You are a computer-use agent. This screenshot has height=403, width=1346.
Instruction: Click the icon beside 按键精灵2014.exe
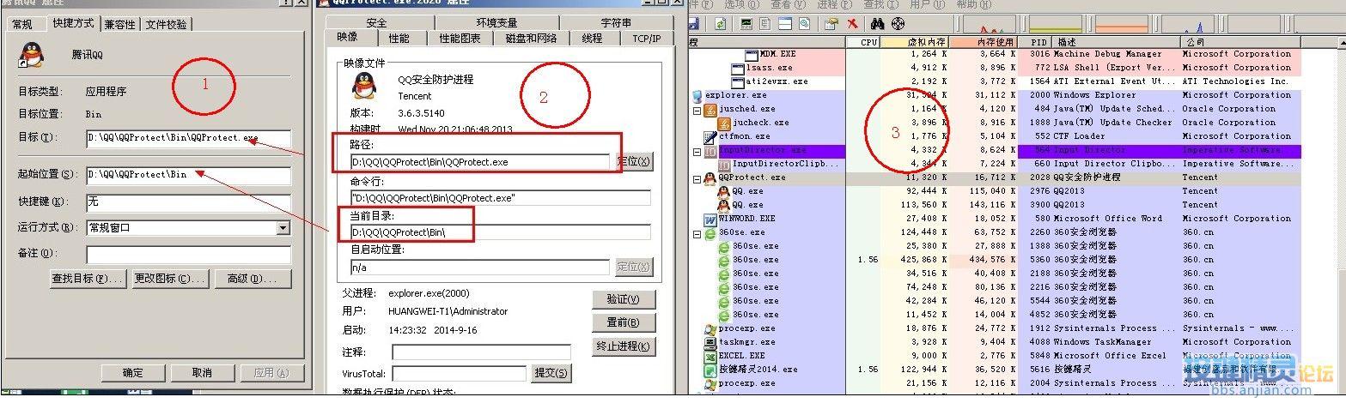point(710,370)
